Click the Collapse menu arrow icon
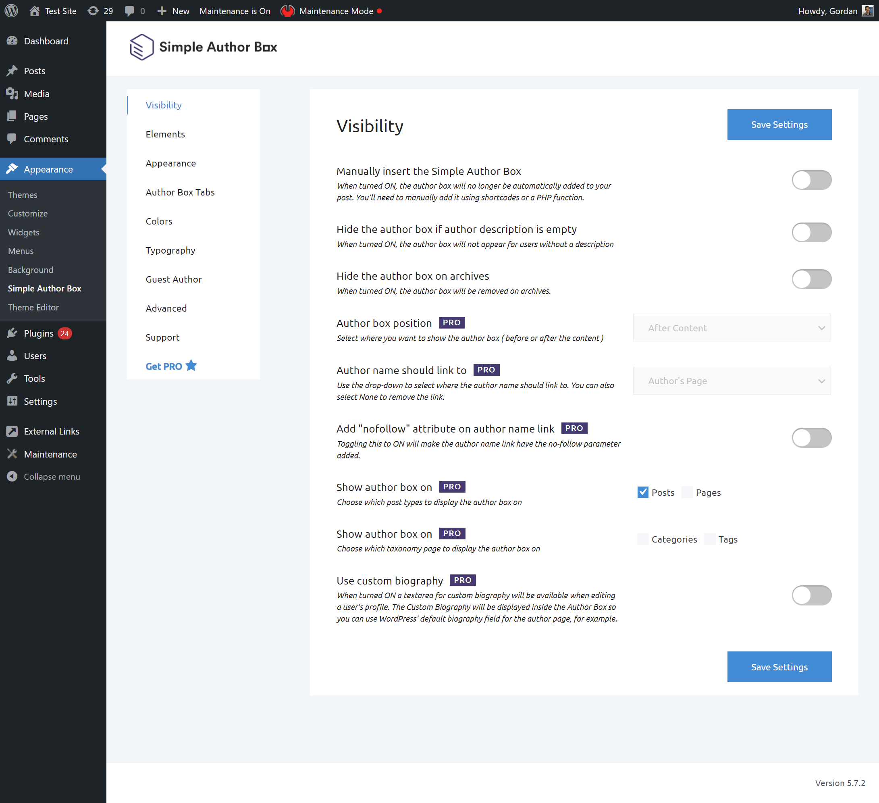Screen dimensions: 879x803 [12, 476]
